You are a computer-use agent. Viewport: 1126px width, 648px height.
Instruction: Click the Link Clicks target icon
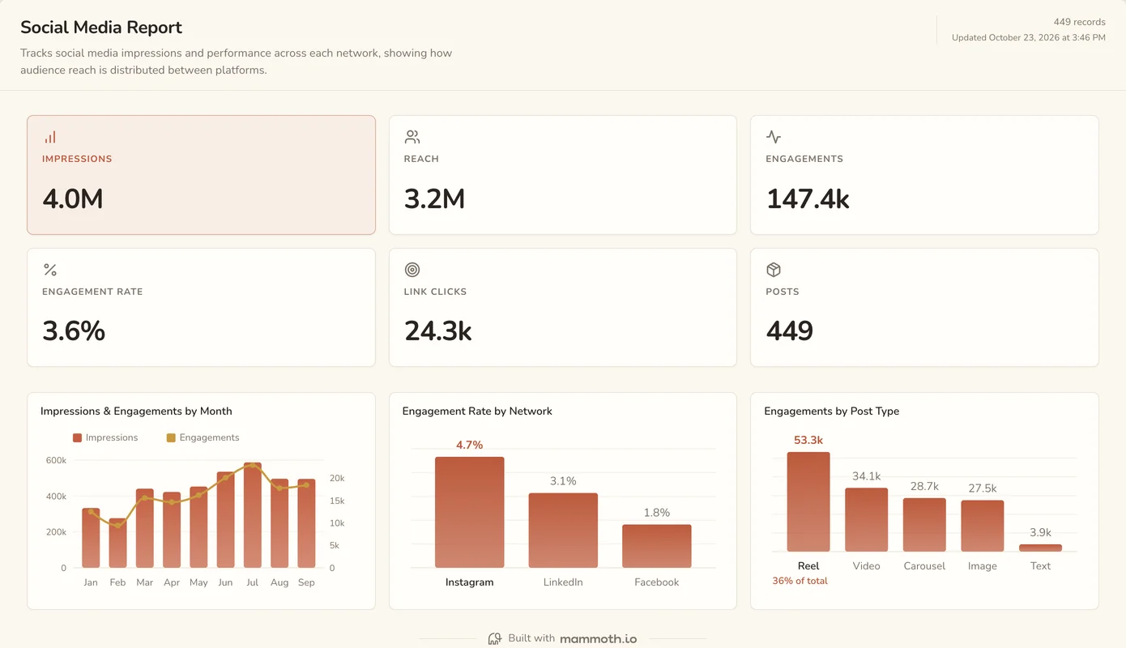[412, 270]
